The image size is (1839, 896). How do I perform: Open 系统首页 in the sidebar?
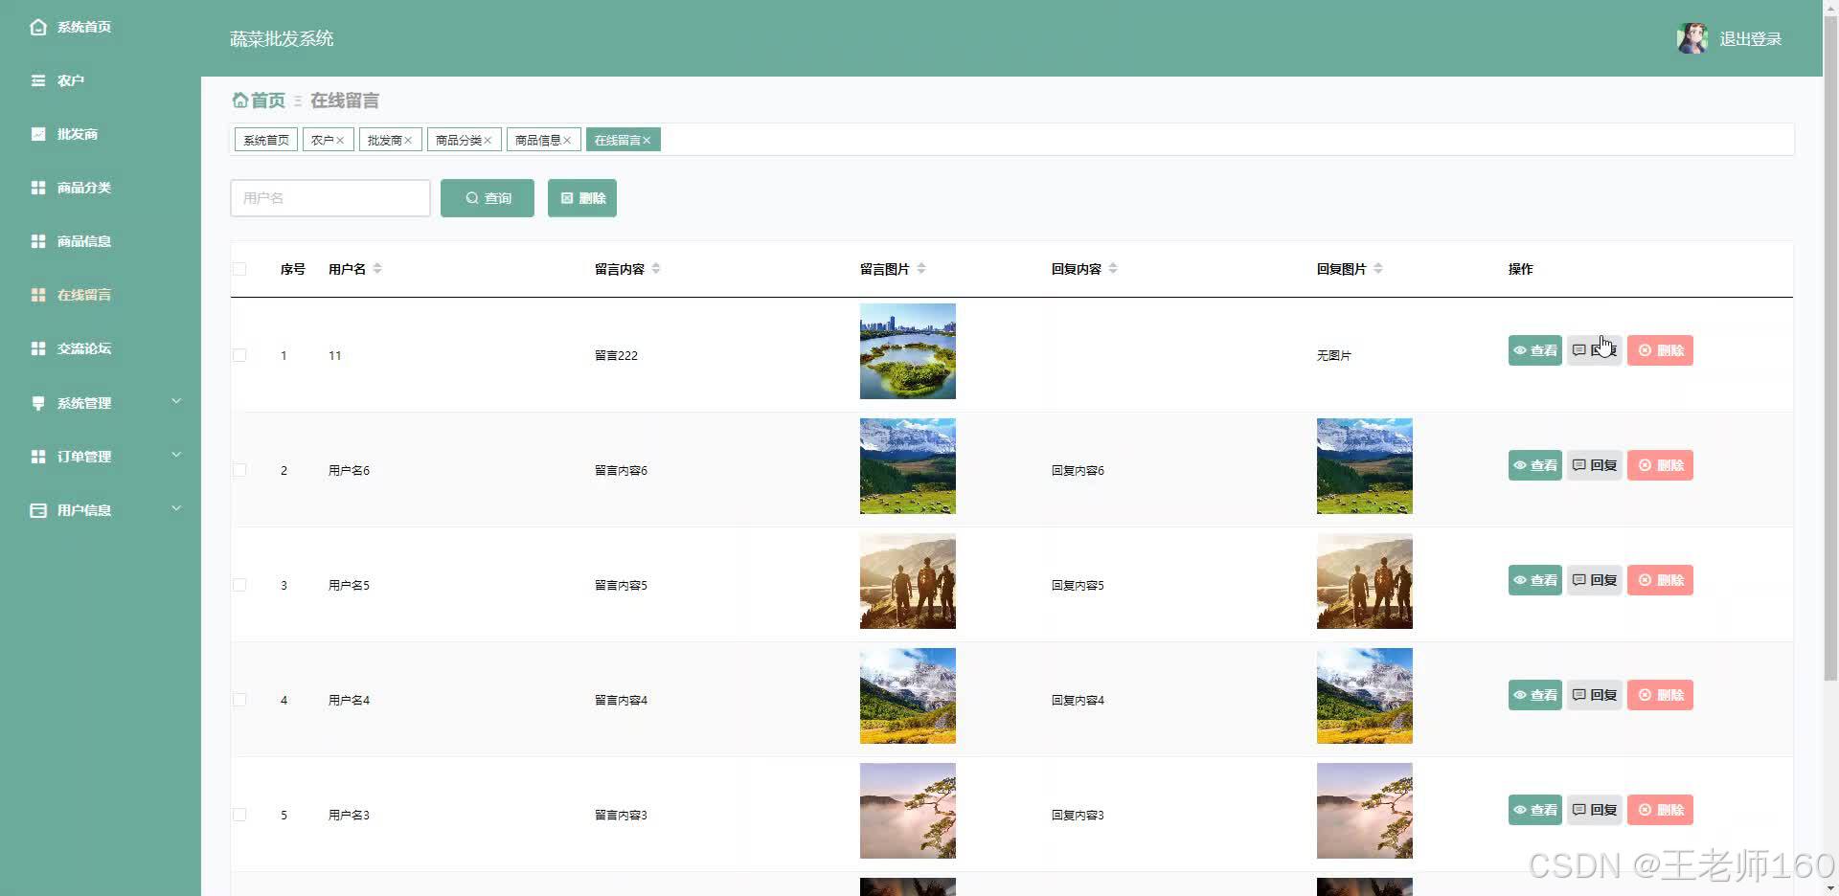(x=83, y=27)
